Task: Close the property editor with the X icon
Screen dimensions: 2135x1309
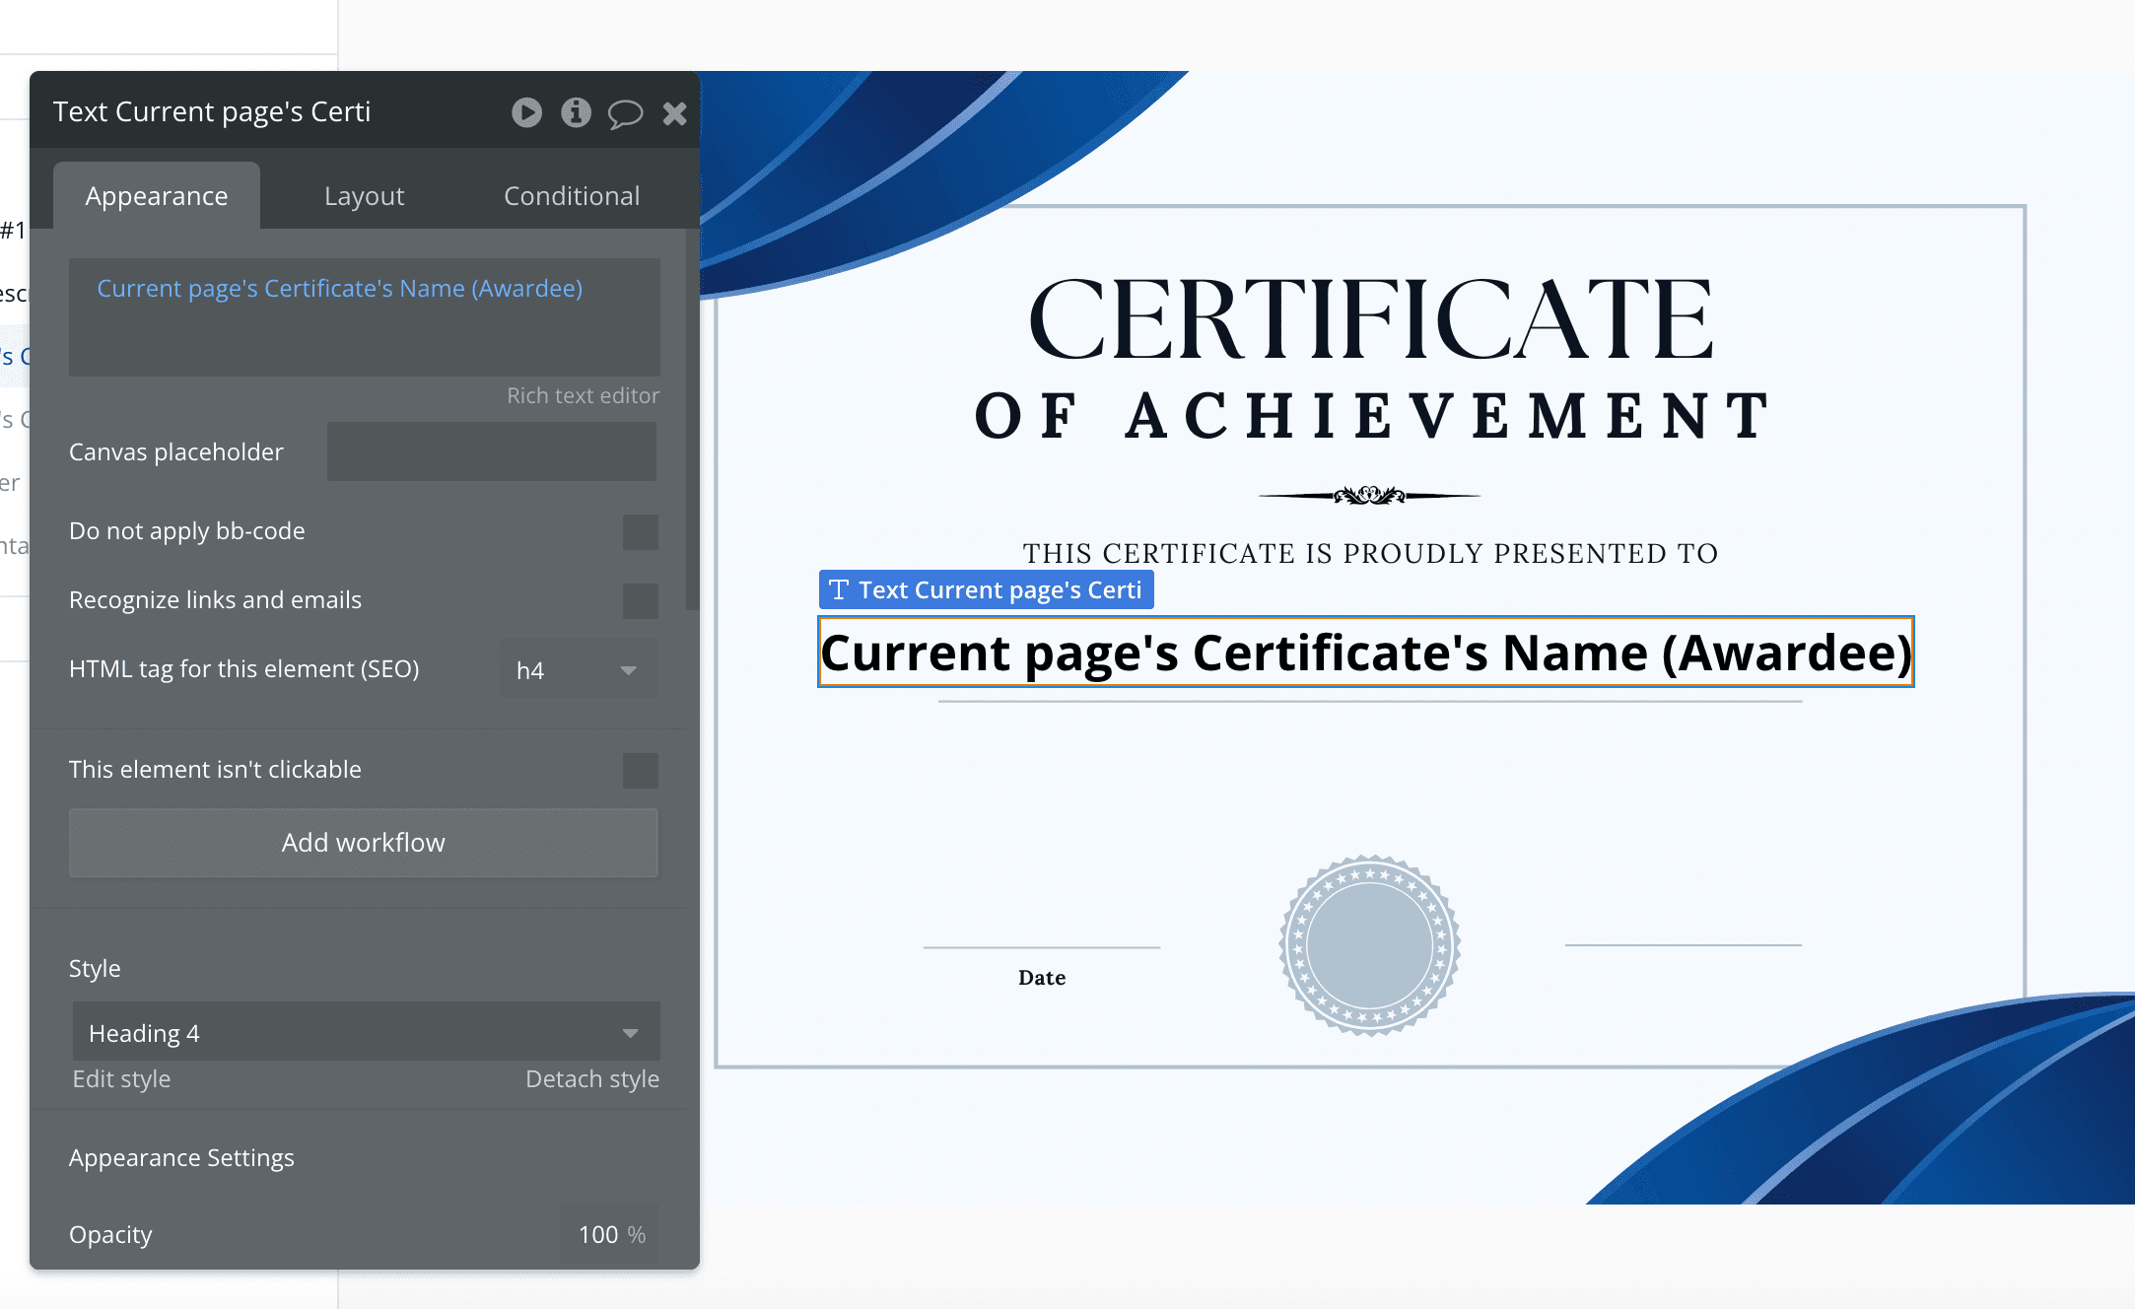Action: coord(674,114)
